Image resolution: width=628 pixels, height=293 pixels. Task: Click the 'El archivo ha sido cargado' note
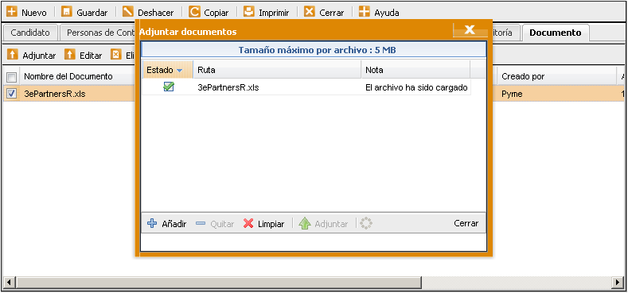point(416,87)
